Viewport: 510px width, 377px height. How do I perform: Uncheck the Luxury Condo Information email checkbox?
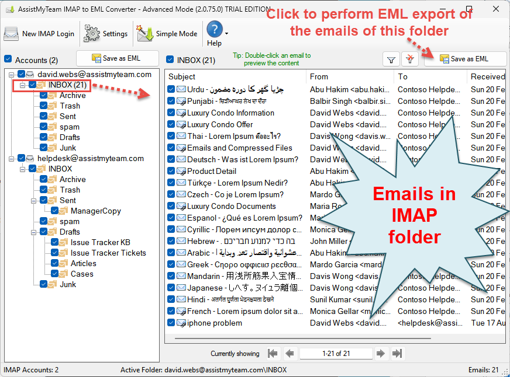(171, 113)
